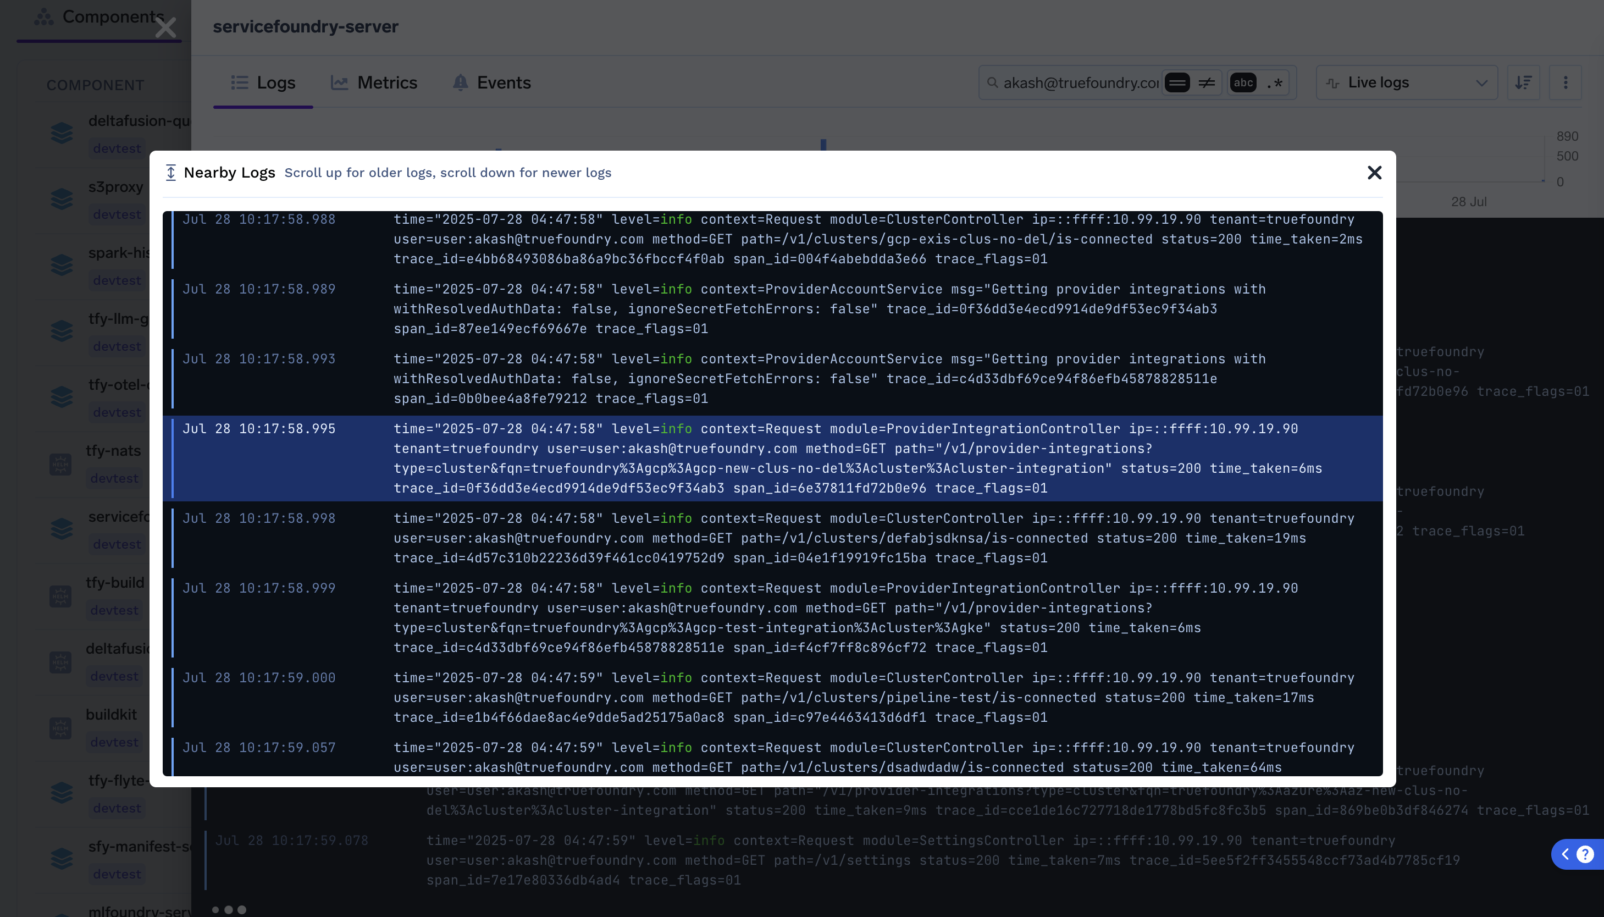Image resolution: width=1604 pixels, height=917 pixels.
Task: Open the Events tab
Action: click(x=491, y=82)
